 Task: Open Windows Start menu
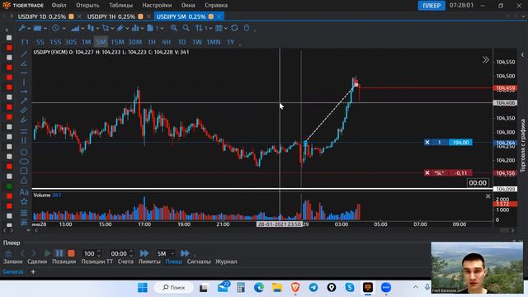[143, 288]
